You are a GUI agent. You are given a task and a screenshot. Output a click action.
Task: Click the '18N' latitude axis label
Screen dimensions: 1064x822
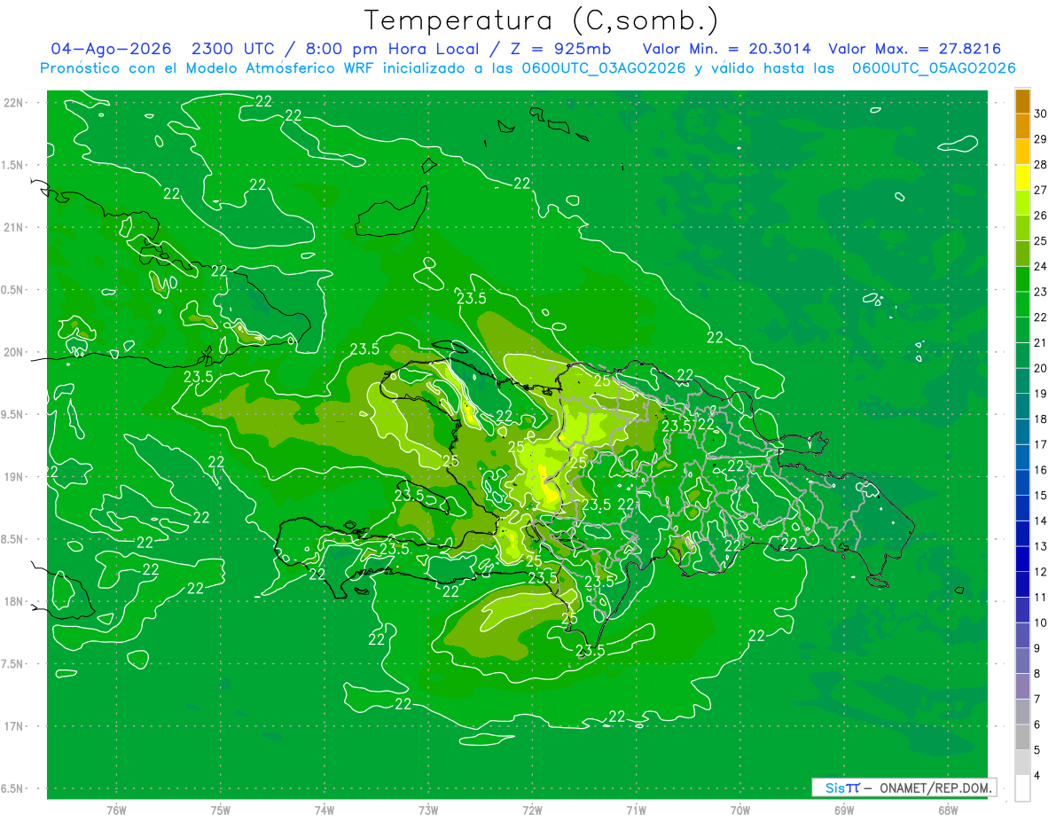click(14, 602)
